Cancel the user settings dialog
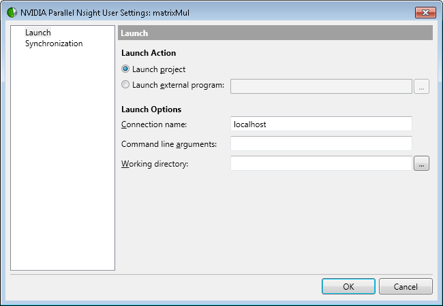Image resolution: width=443 pixels, height=306 pixels. pyautogui.click(x=406, y=286)
